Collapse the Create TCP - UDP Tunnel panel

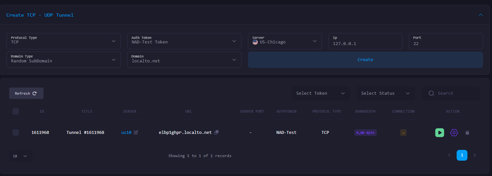(x=481, y=15)
